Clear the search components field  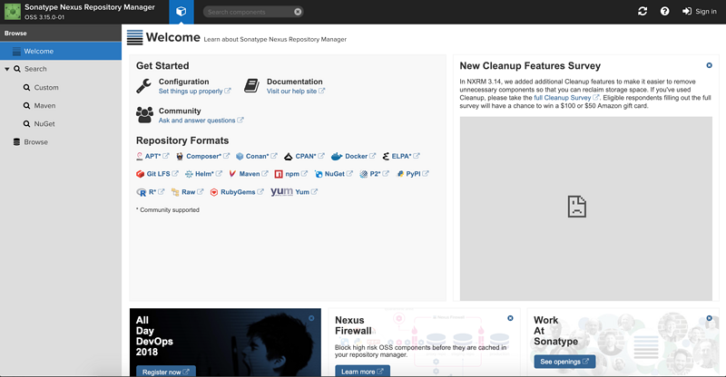(298, 12)
